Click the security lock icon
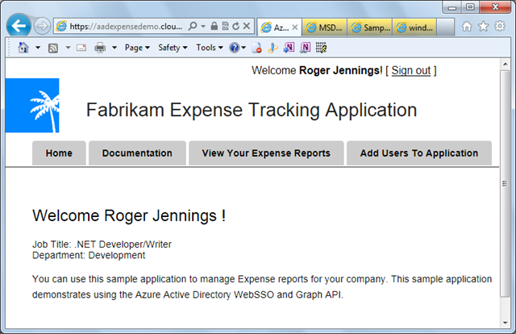 [x=214, y=26]
